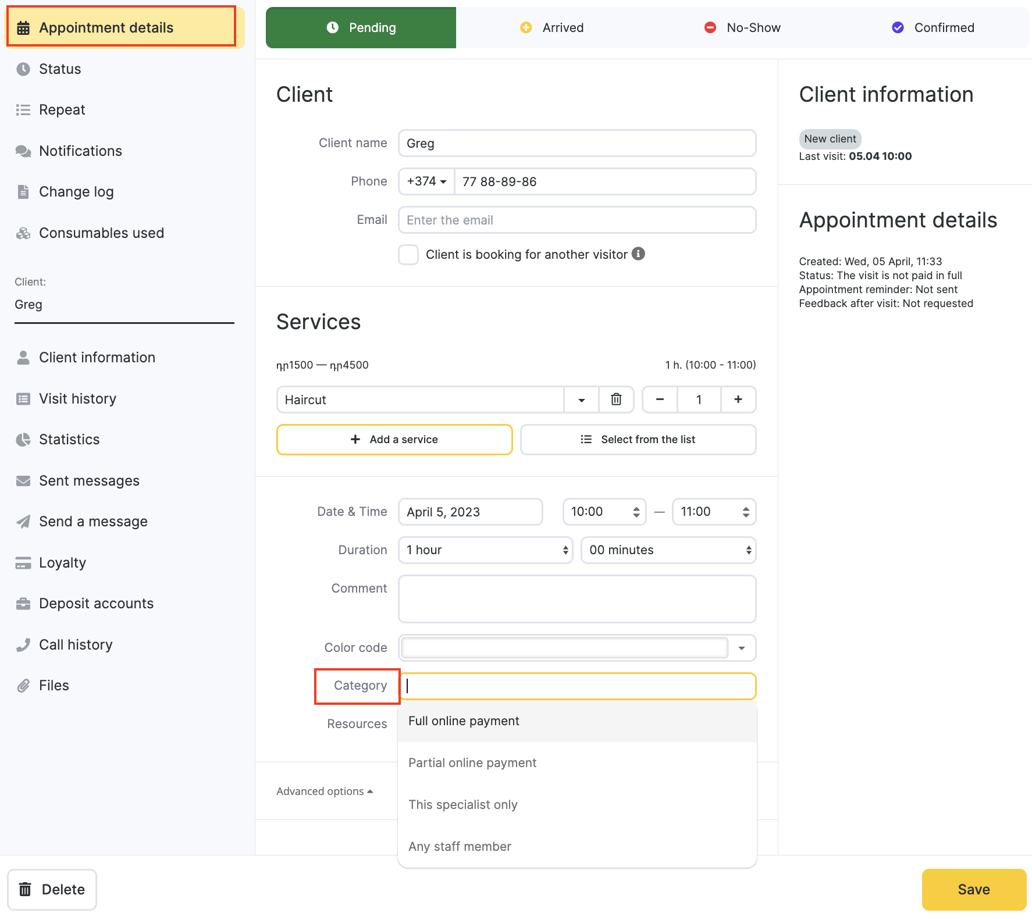
Task: Click the Comment text area
Action: pos(577,599)
